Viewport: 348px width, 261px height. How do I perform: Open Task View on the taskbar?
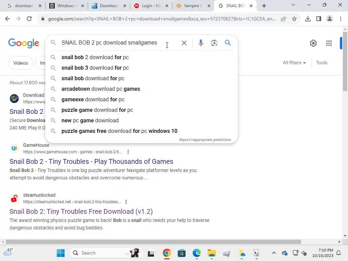(x=151, y=253)
